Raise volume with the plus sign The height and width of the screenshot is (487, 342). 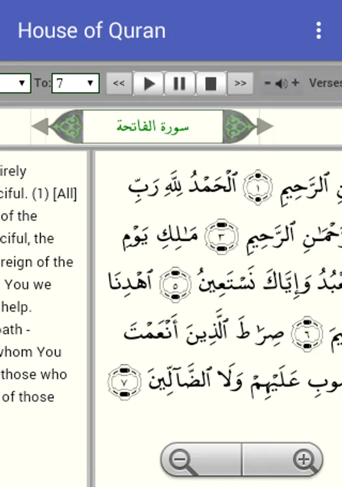(x=296, y=83)
